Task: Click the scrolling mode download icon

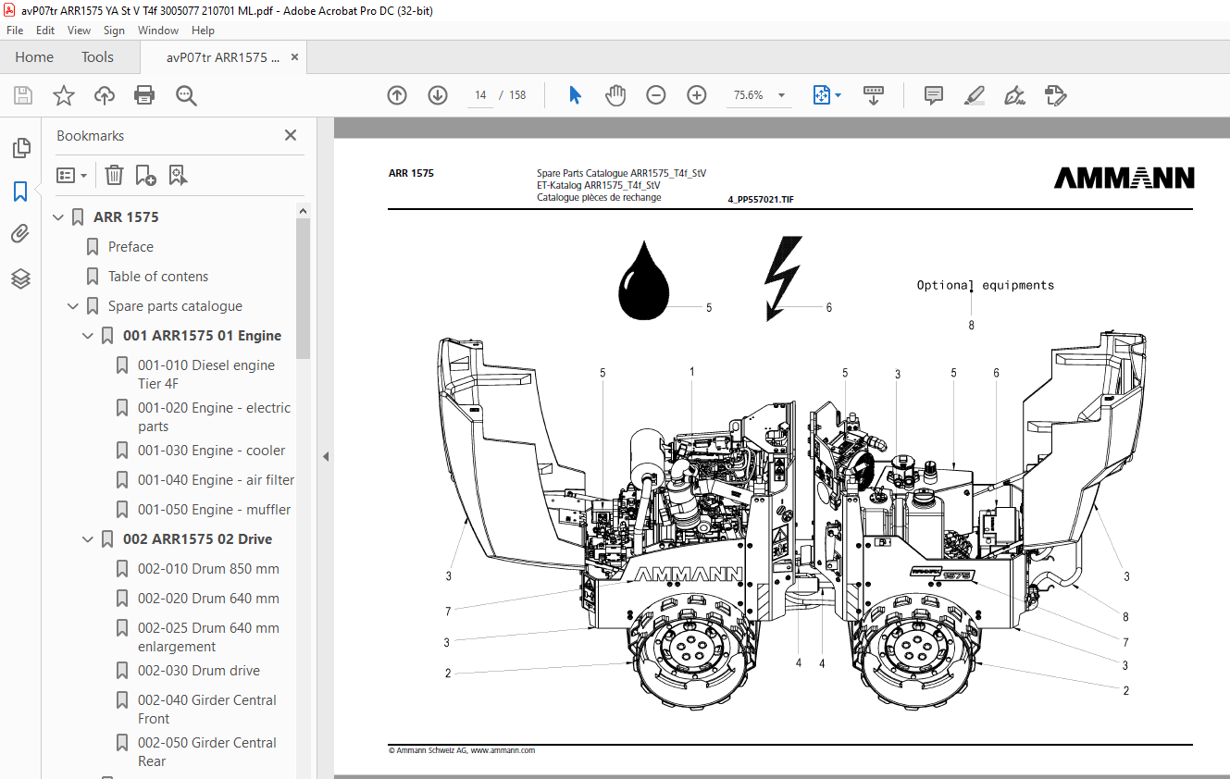Action: coord(874,95)
